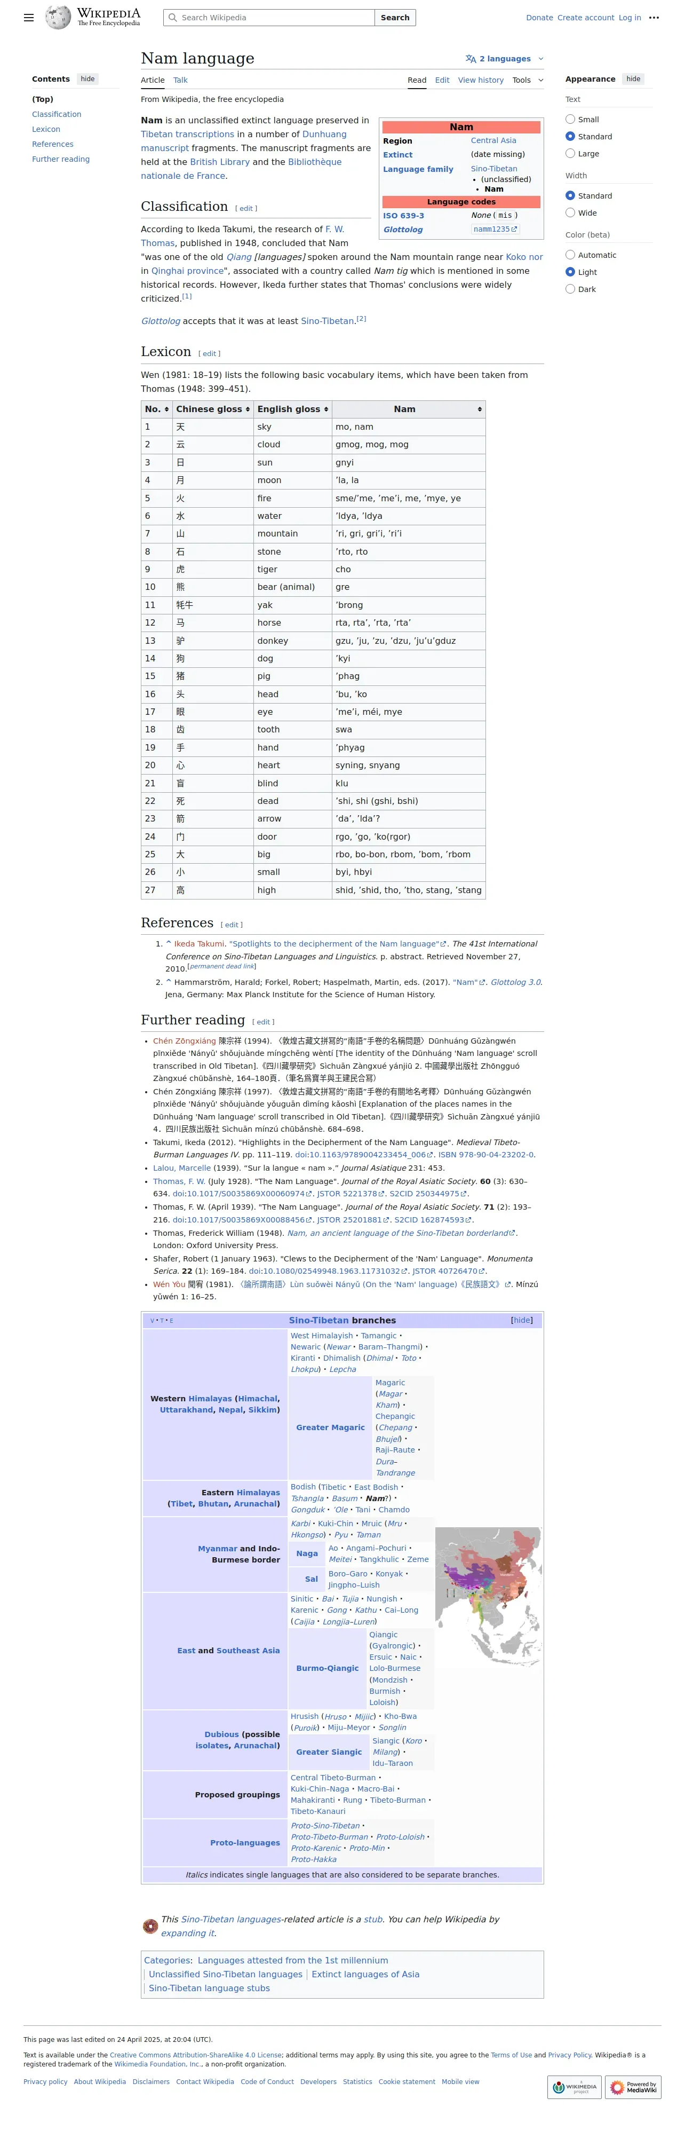Click the 'expanding it' stub link
Image resolution: width=685 pixels, height=2146 pixels.
187,1932
